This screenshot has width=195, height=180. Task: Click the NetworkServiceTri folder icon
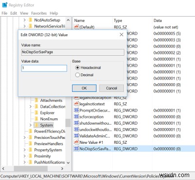pos(30,26)
